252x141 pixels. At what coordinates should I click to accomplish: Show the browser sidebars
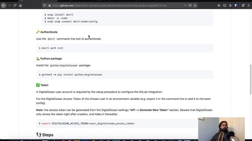click(x=225, y=5)
